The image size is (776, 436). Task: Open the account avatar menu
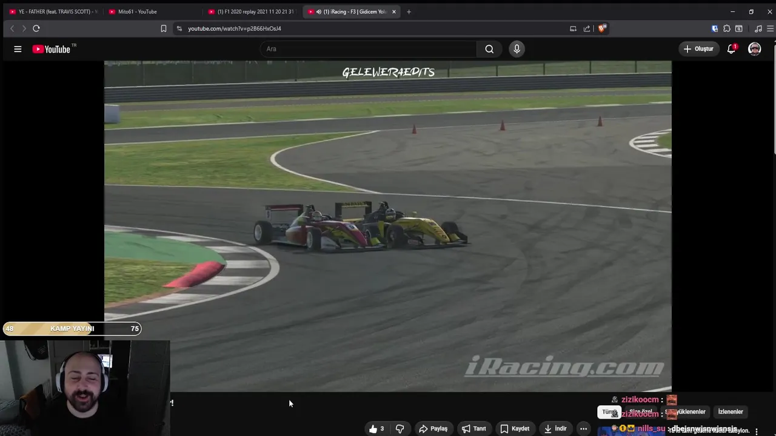pos(755,49)
